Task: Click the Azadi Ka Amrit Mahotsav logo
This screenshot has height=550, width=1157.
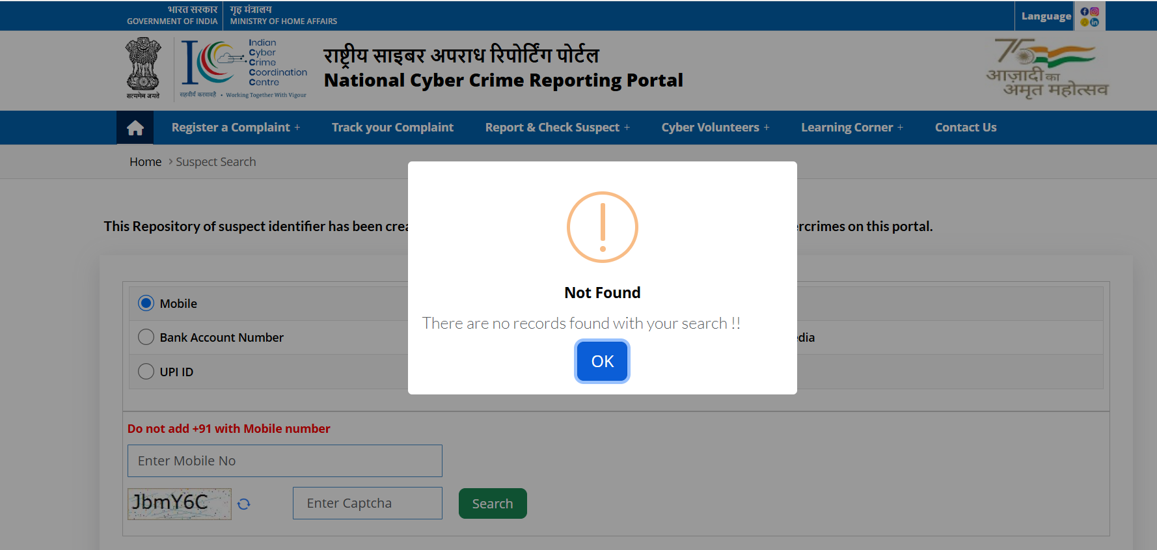Action: 1046,68
